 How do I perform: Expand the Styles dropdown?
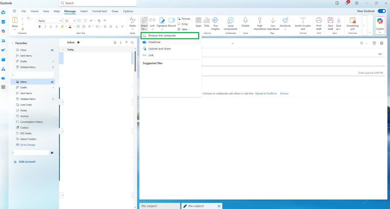point(133,29)
